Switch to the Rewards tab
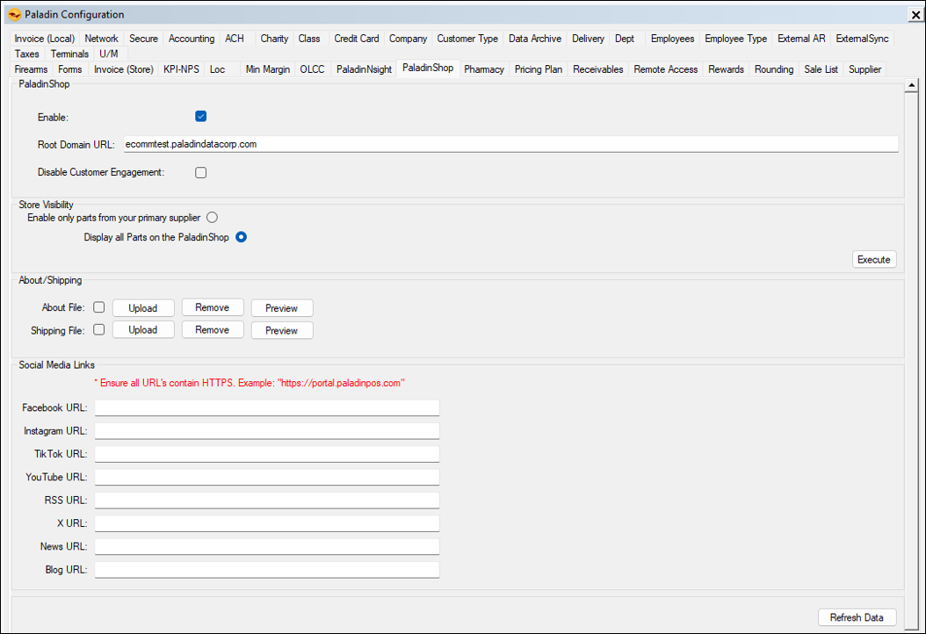This screenshot has height=634, width=926. (727, 69)
